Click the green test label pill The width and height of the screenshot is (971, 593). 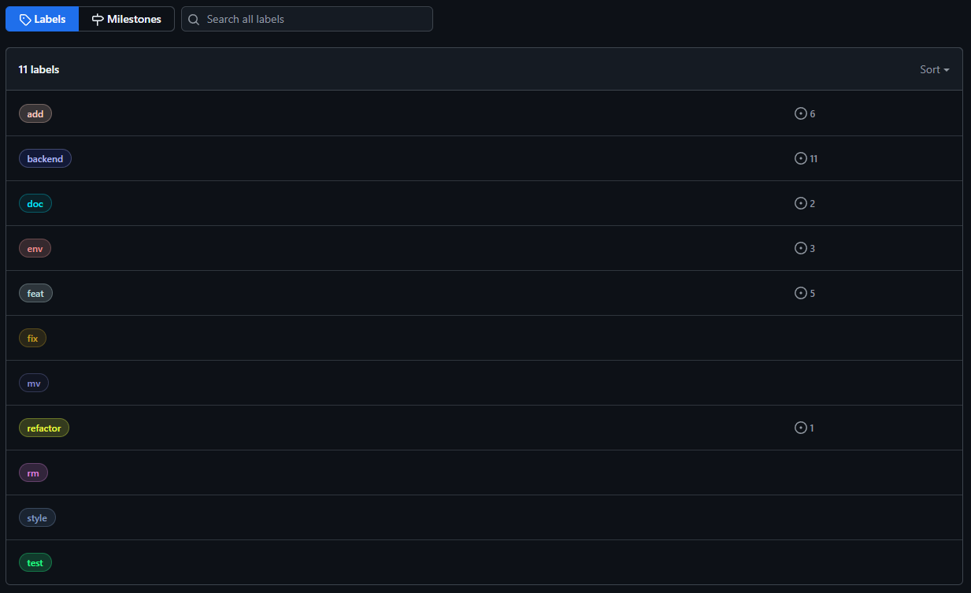[35, 562]
